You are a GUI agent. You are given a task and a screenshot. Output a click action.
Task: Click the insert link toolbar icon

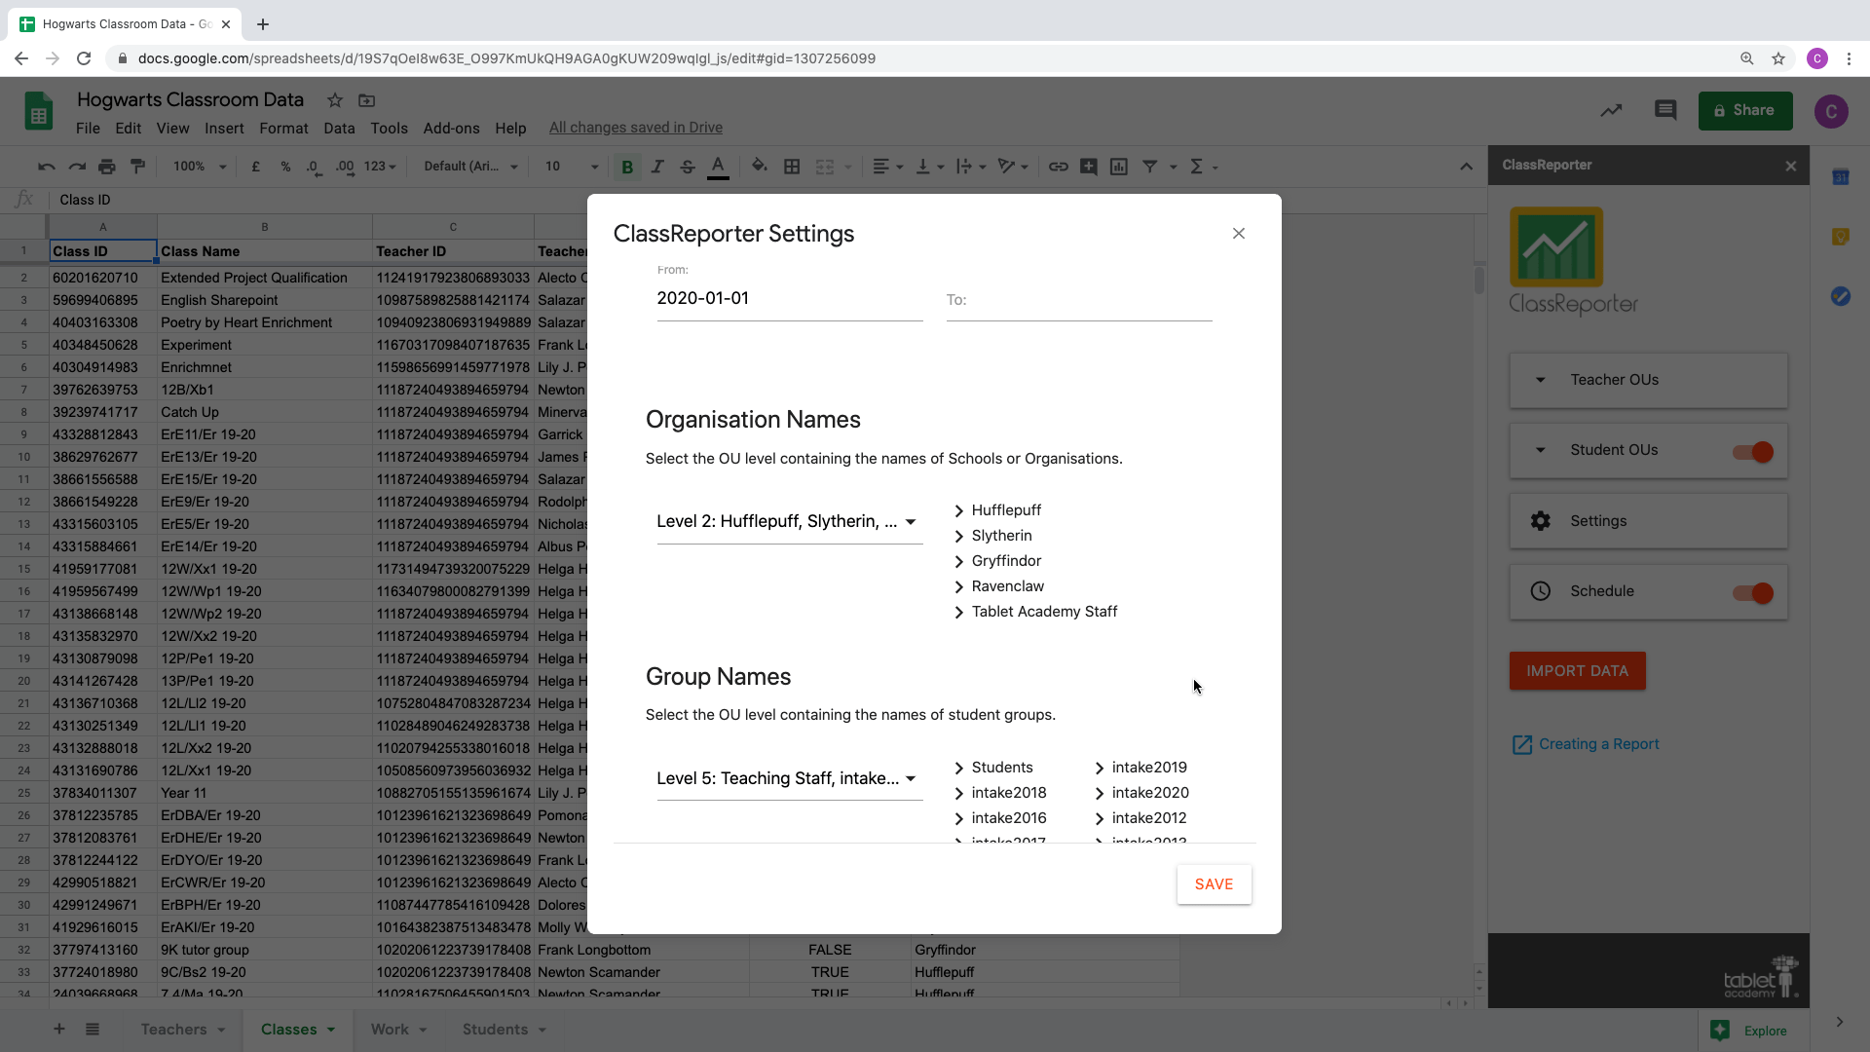click(1058, 167)
